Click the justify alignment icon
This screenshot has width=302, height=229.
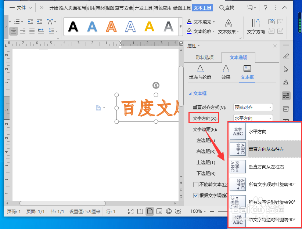(x=32, y=31)
